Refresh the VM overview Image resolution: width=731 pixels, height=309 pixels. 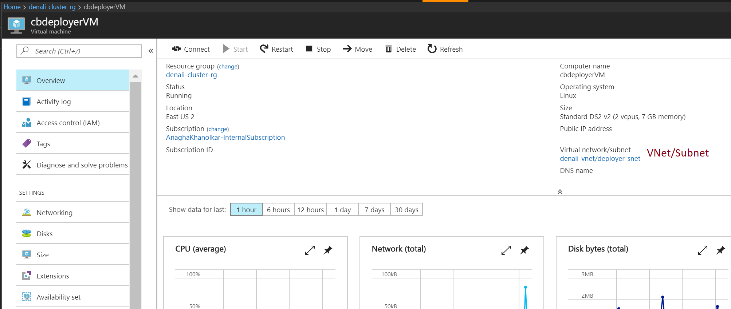click(445, 49)
